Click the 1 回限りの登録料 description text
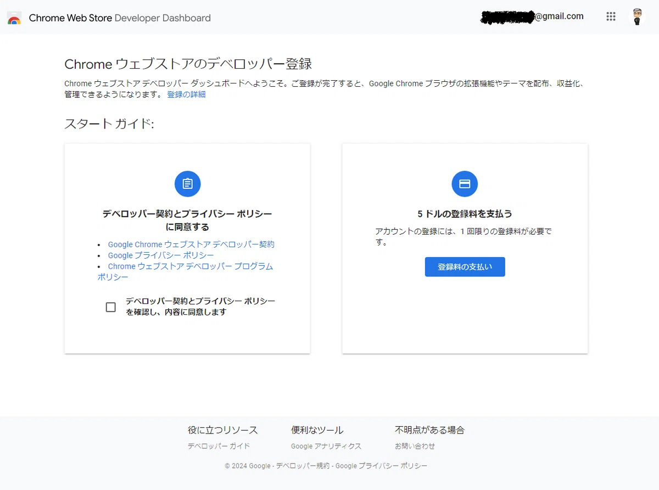Screen dimensions: 659x490 [463, 237]
